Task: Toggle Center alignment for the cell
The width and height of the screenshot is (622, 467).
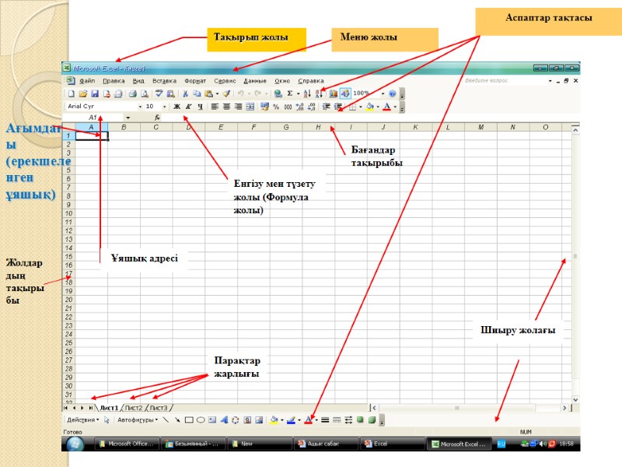Action: point(226,107)
